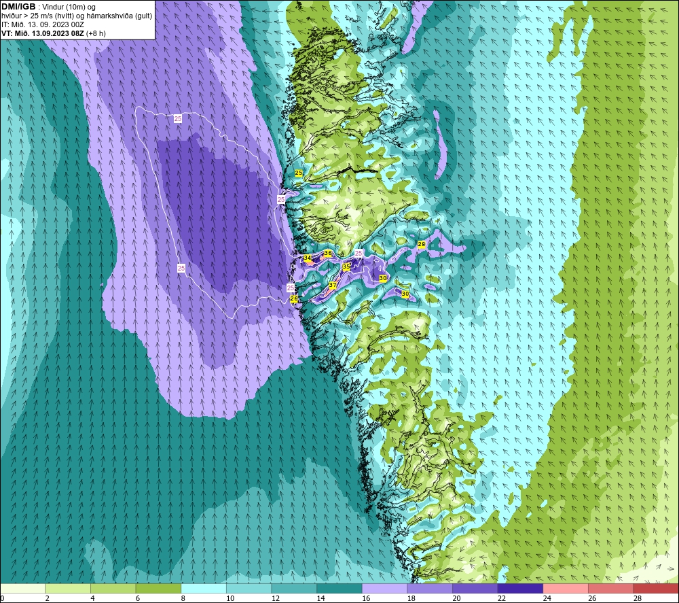Viewport: 679px width, 603px height.
Task: Click the dark indigo 22–24 m/s legend swatch
Action: pos(521,588)
